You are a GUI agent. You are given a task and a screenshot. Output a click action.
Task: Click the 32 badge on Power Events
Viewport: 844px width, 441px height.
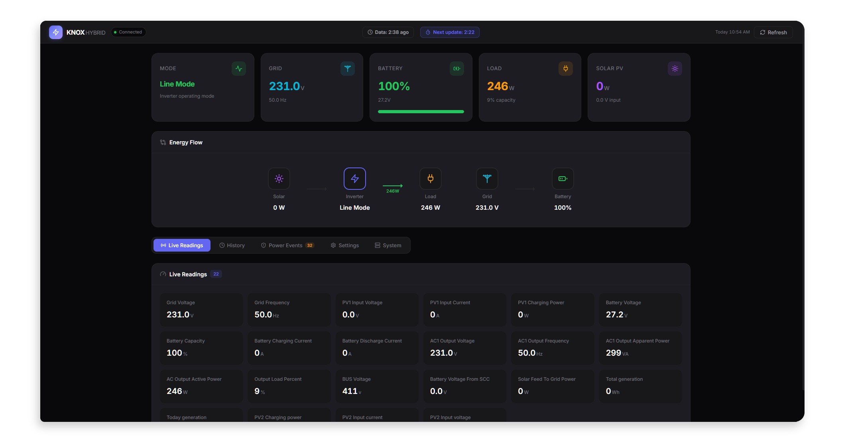[x=310, y=245]
